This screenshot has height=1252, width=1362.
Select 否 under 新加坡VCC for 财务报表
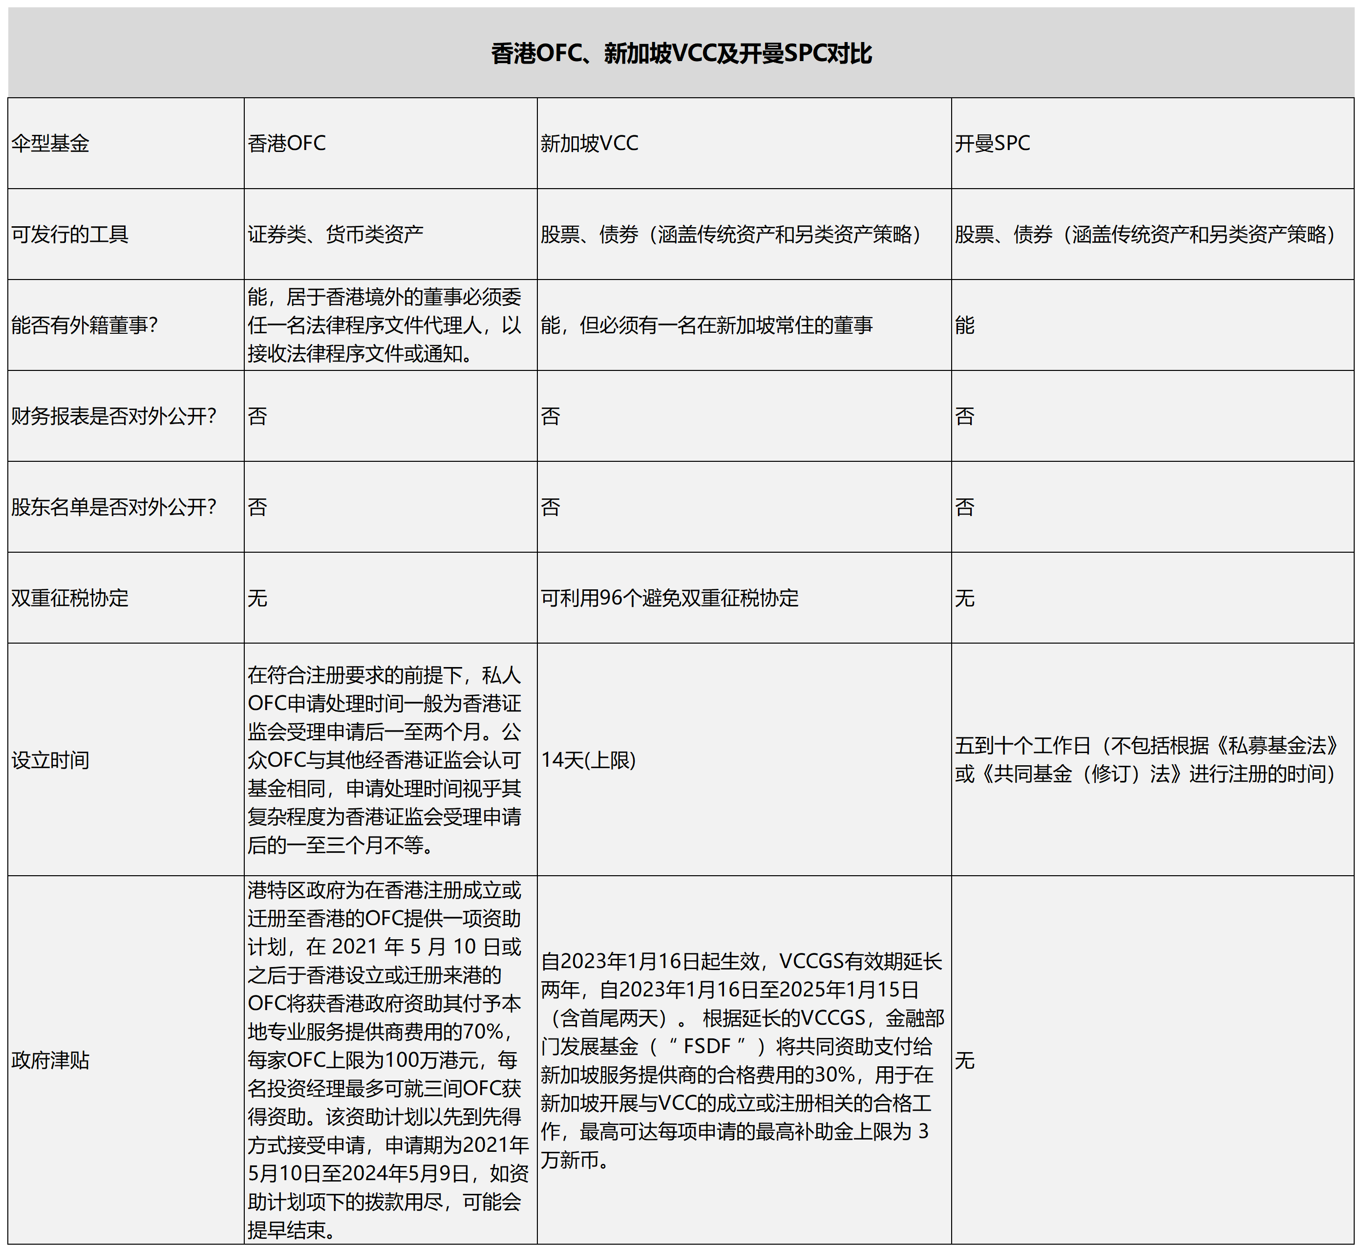point(745,416)
